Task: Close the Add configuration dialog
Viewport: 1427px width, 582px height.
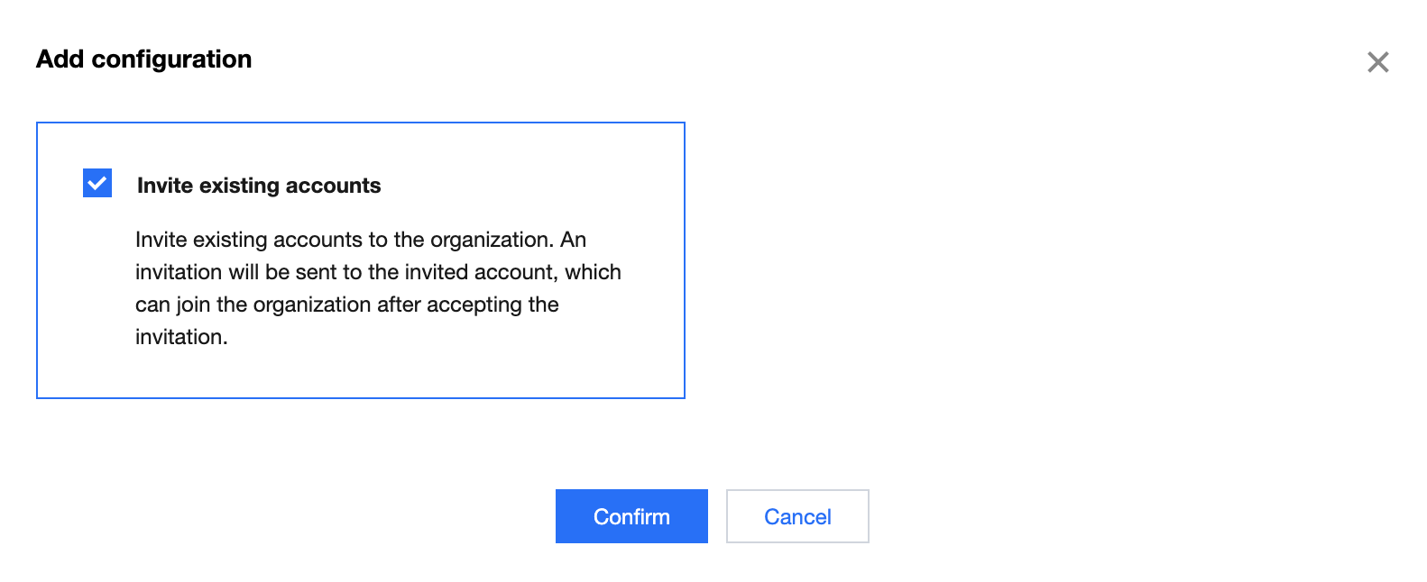Action: (x=1377, y=62)
